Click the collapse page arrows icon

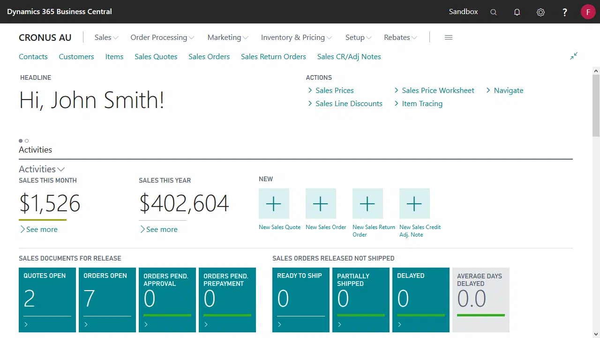tap(574, 56)
